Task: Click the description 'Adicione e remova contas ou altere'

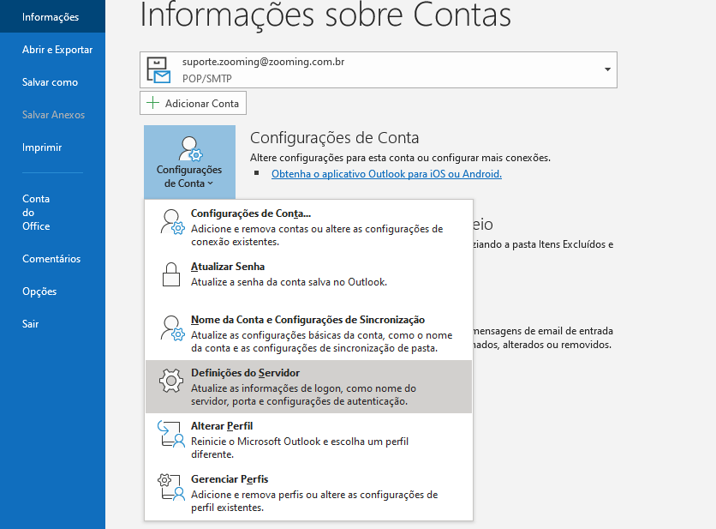Action: pyautogui.click(x=317, y=235)
